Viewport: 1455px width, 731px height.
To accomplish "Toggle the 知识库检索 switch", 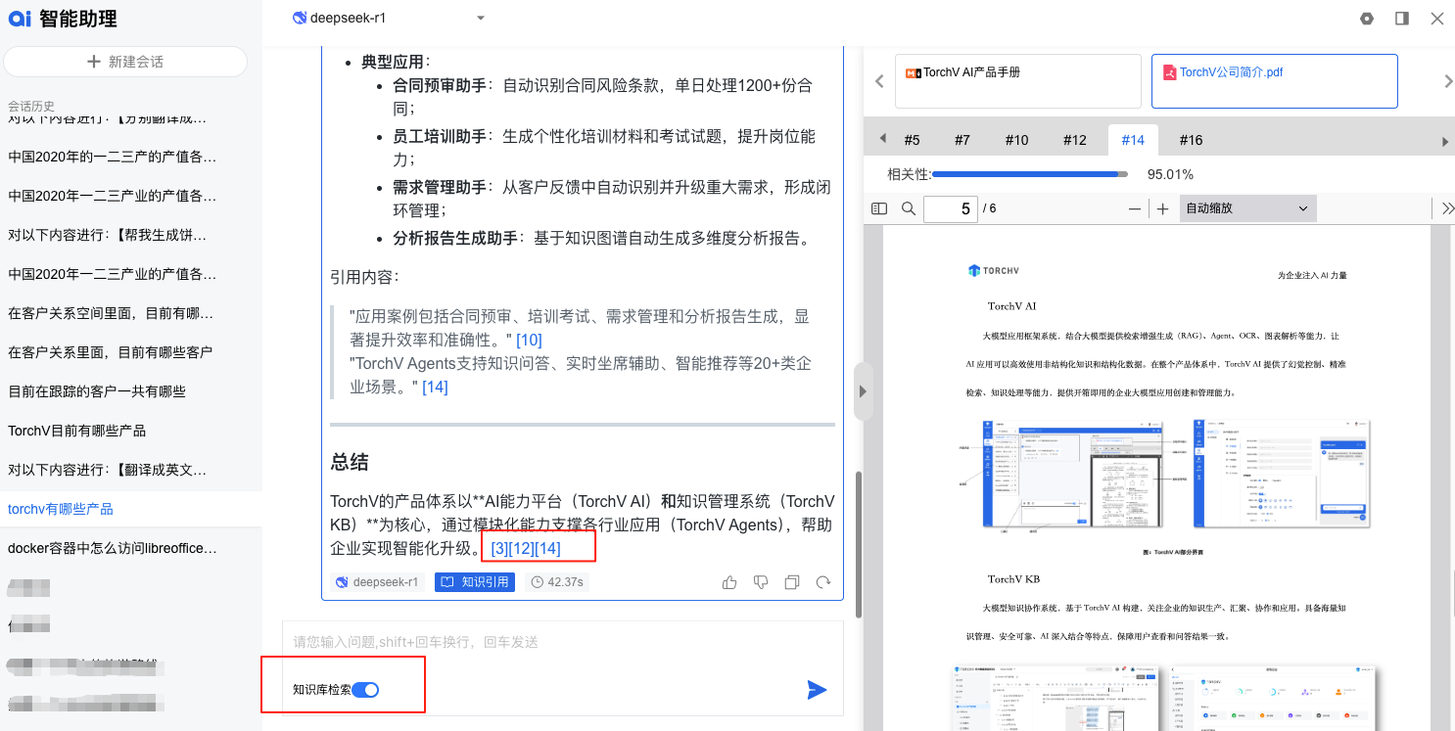I will (x=365, y=690).
